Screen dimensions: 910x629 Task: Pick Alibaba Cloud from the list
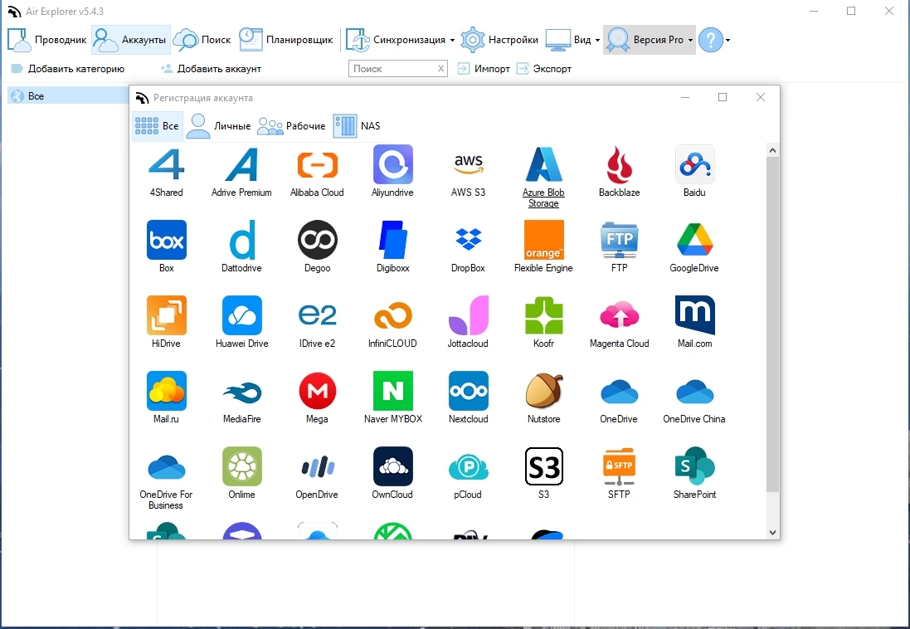click(317, 165)
